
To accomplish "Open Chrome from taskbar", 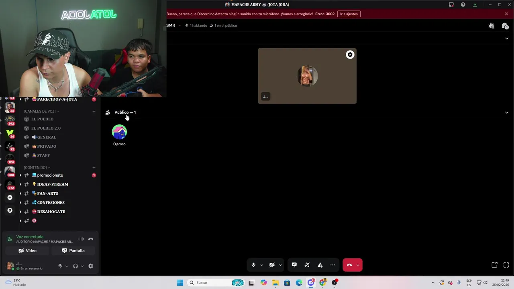I will click(x=323, y=283).
